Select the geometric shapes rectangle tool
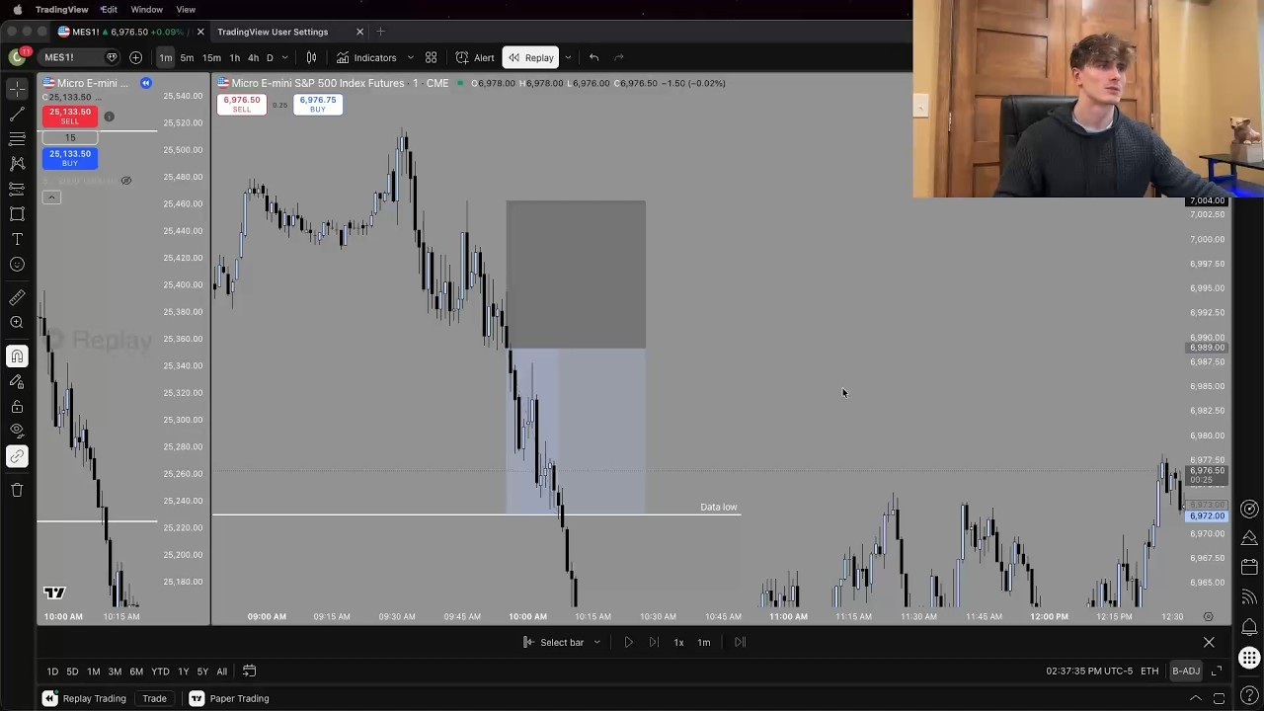This screenshot has width=1264, height=711. (x=17, y=213)
